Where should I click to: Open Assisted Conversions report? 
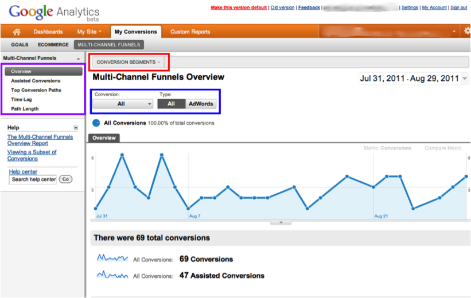click(x=36, y=81)
